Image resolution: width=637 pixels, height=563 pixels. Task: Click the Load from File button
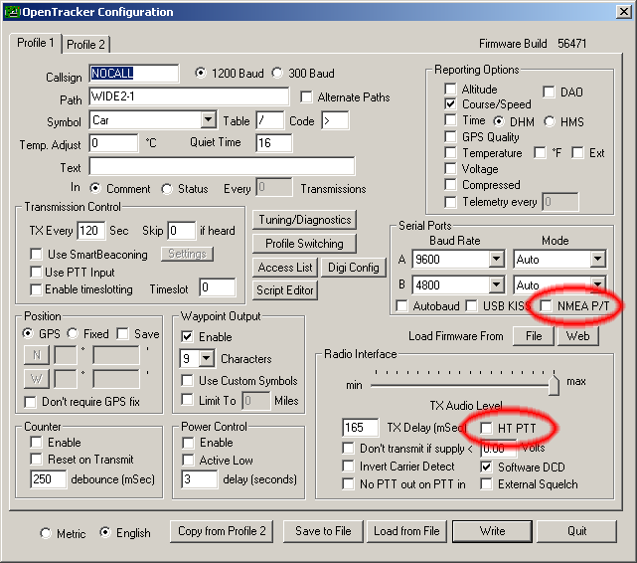(406, 531)
